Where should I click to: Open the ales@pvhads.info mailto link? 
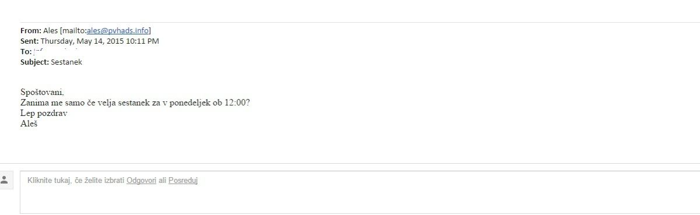[118, 31]
